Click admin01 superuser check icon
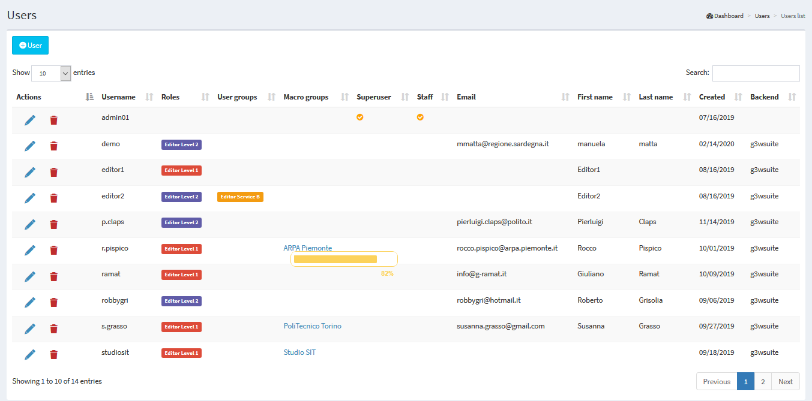 point(360,117)
